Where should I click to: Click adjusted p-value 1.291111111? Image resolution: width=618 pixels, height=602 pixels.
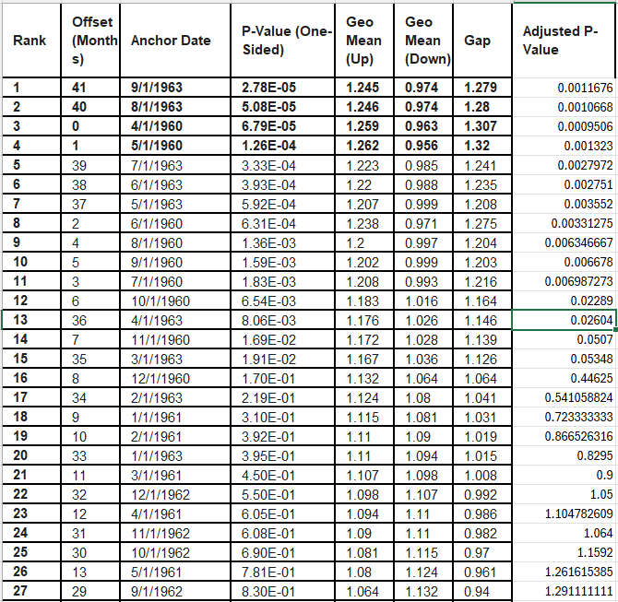click(564, 591)
